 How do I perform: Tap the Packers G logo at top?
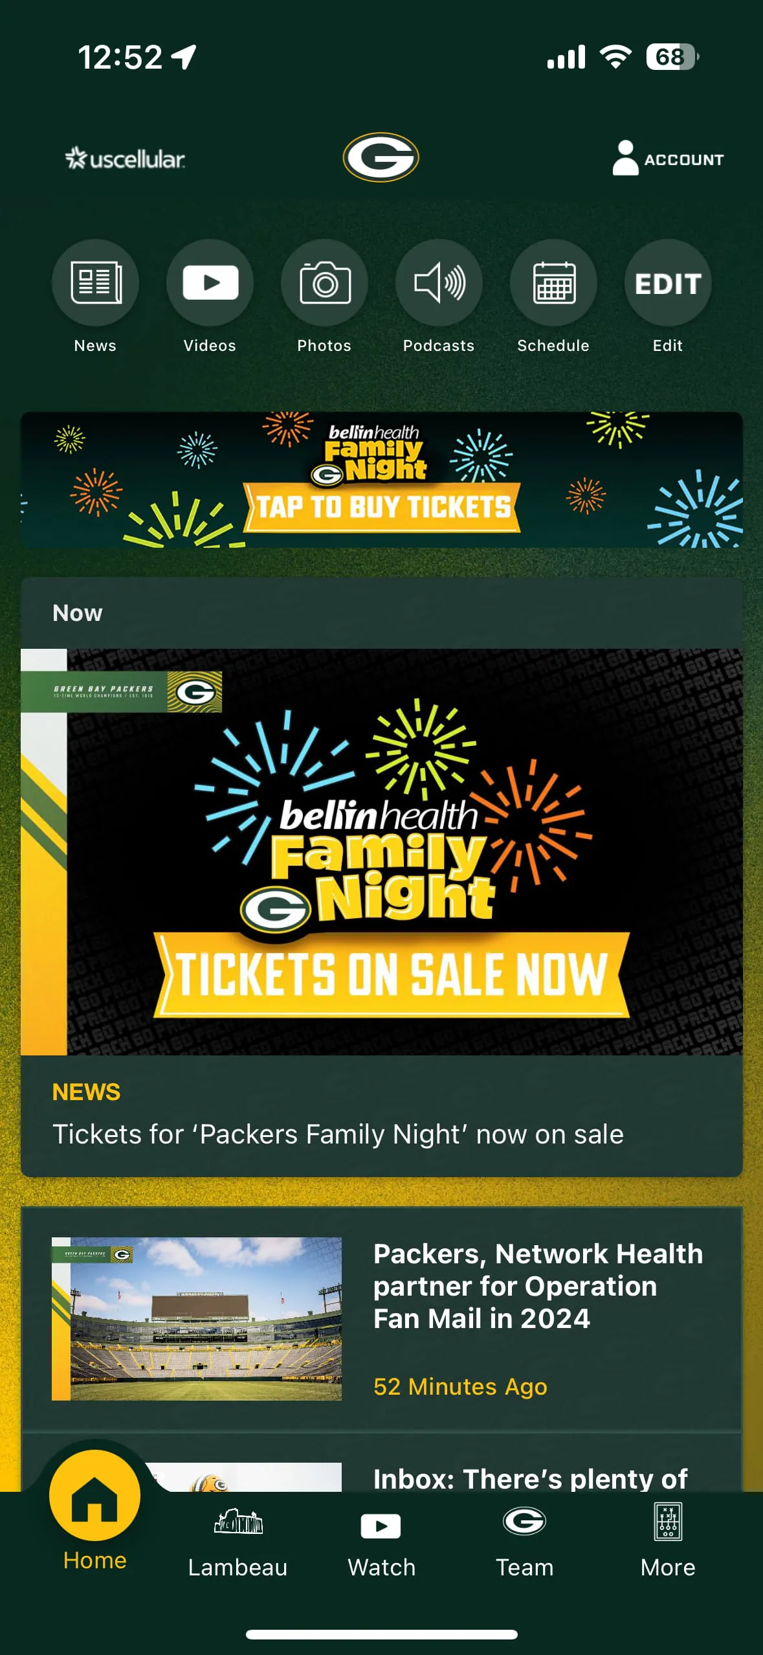tap(381, 157)
